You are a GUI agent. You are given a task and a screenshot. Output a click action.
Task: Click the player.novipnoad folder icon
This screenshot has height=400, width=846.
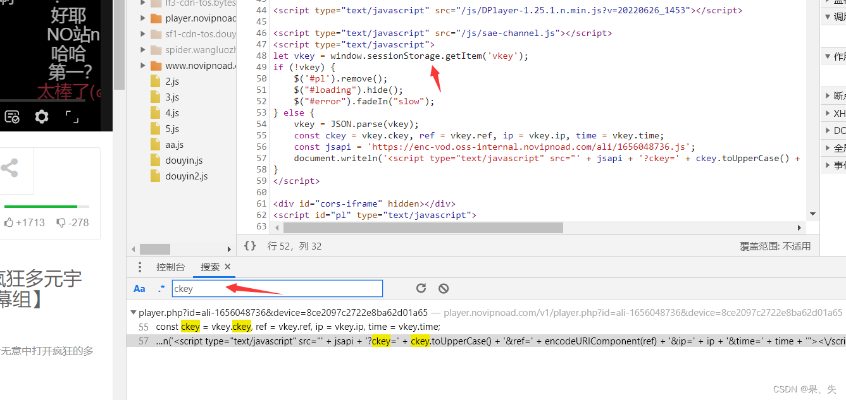(156, 18)
